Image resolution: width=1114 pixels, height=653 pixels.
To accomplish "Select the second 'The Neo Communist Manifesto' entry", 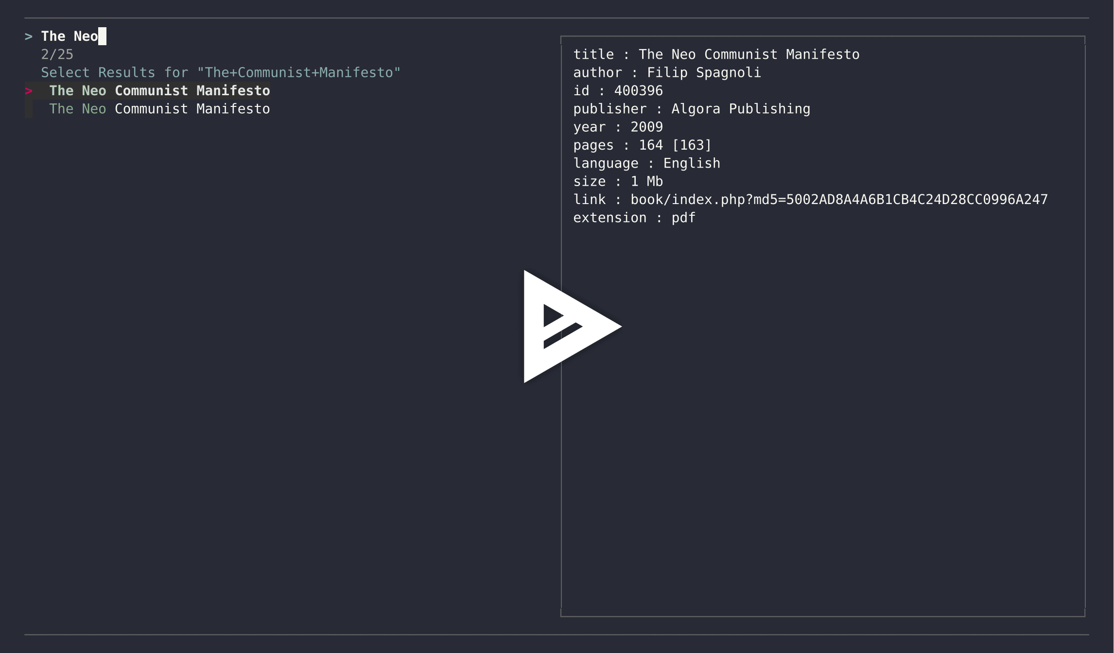I will click(x=160, y=108).
